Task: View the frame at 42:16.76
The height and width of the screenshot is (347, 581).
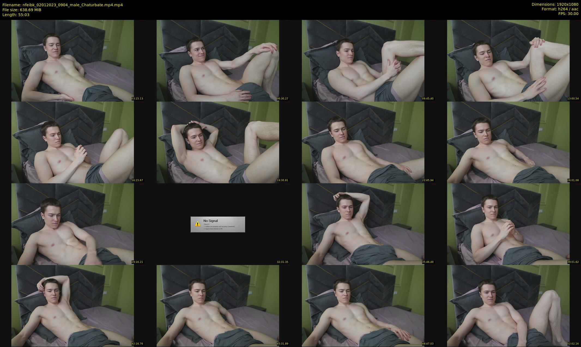Action: coord(72,306)
